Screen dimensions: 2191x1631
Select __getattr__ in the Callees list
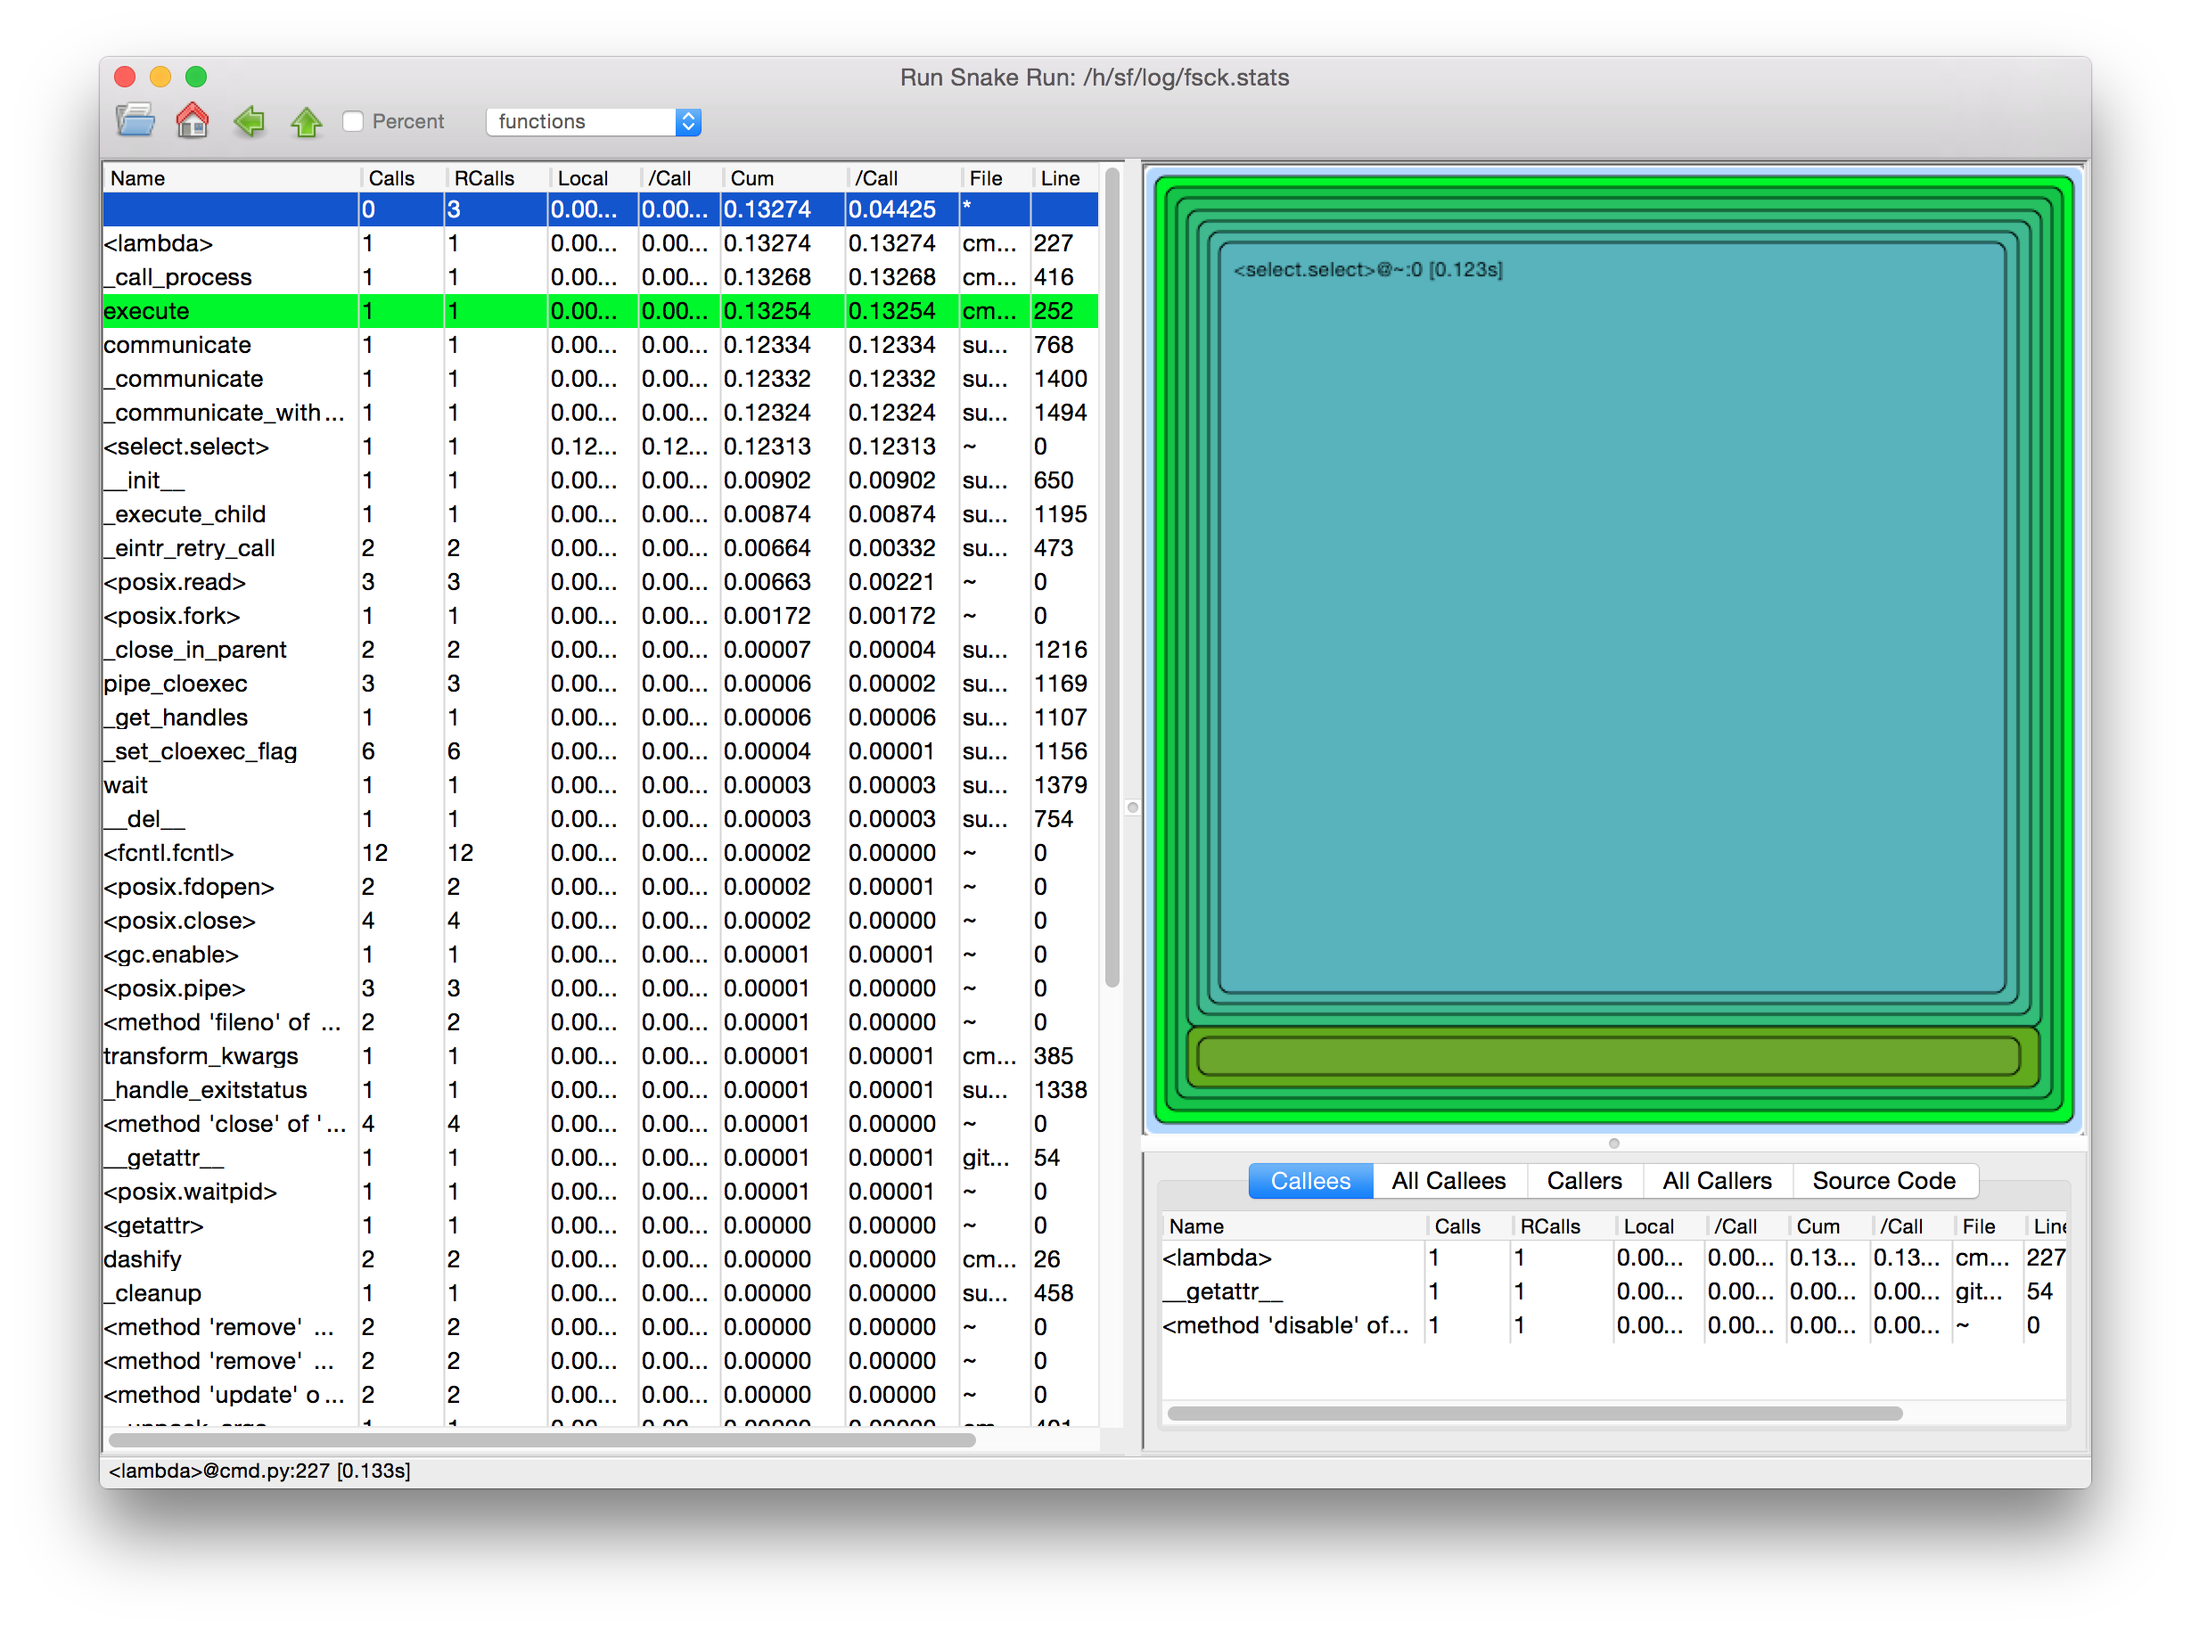click(1222, 1291)
